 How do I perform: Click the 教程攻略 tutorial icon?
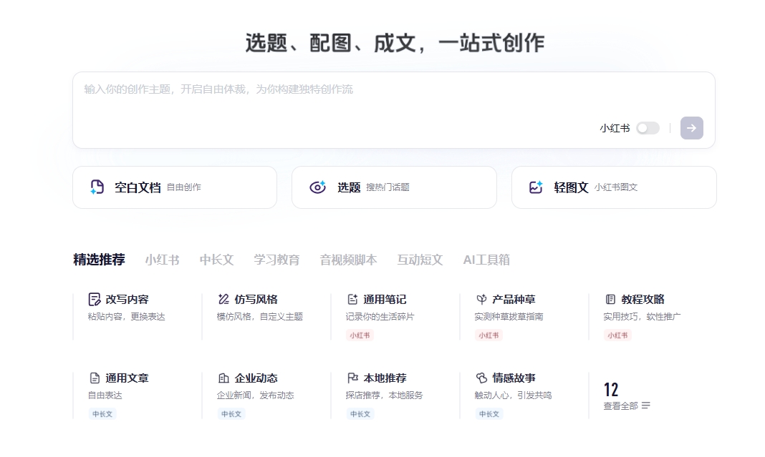610,299
